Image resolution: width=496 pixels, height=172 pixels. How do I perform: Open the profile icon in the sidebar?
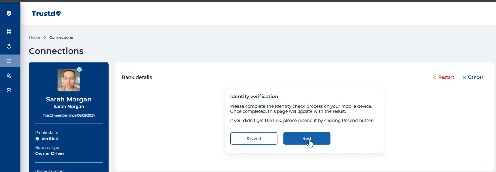(9, 46)
